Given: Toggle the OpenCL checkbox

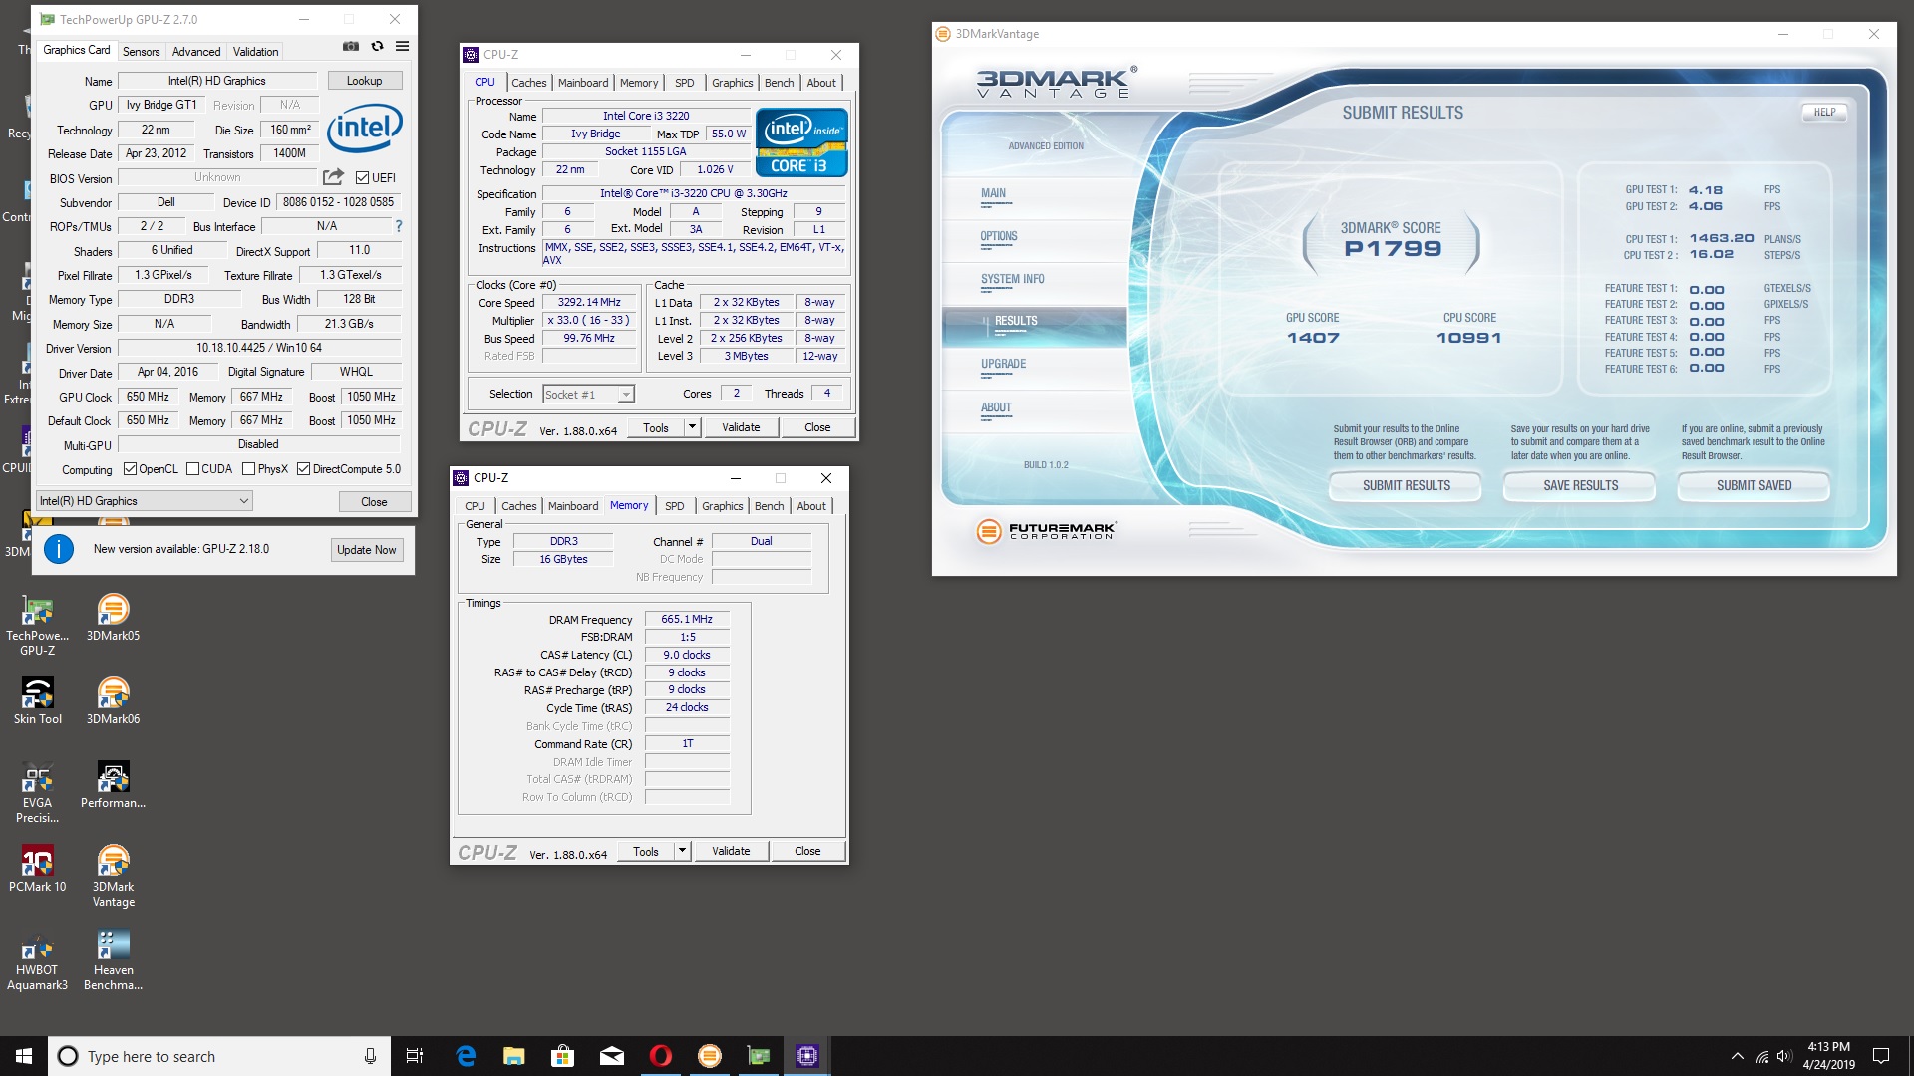Looking at the screenshot, I should (x=130, y=469).
